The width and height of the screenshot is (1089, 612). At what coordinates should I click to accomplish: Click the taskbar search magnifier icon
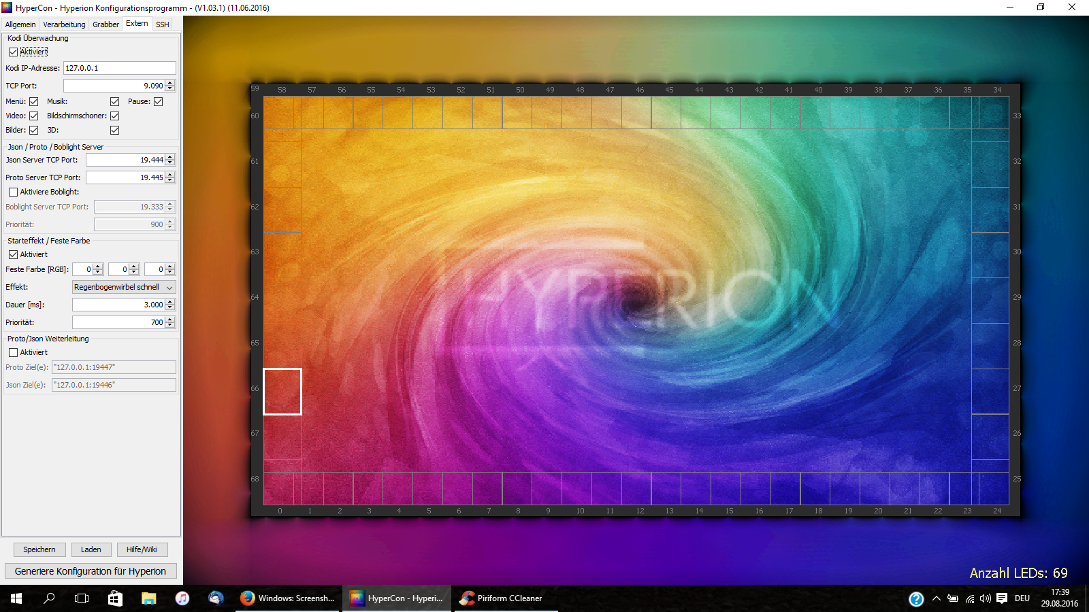pos(49,598)
